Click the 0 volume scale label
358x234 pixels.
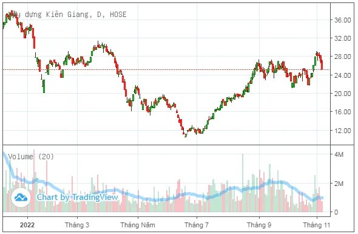point(336,212)
